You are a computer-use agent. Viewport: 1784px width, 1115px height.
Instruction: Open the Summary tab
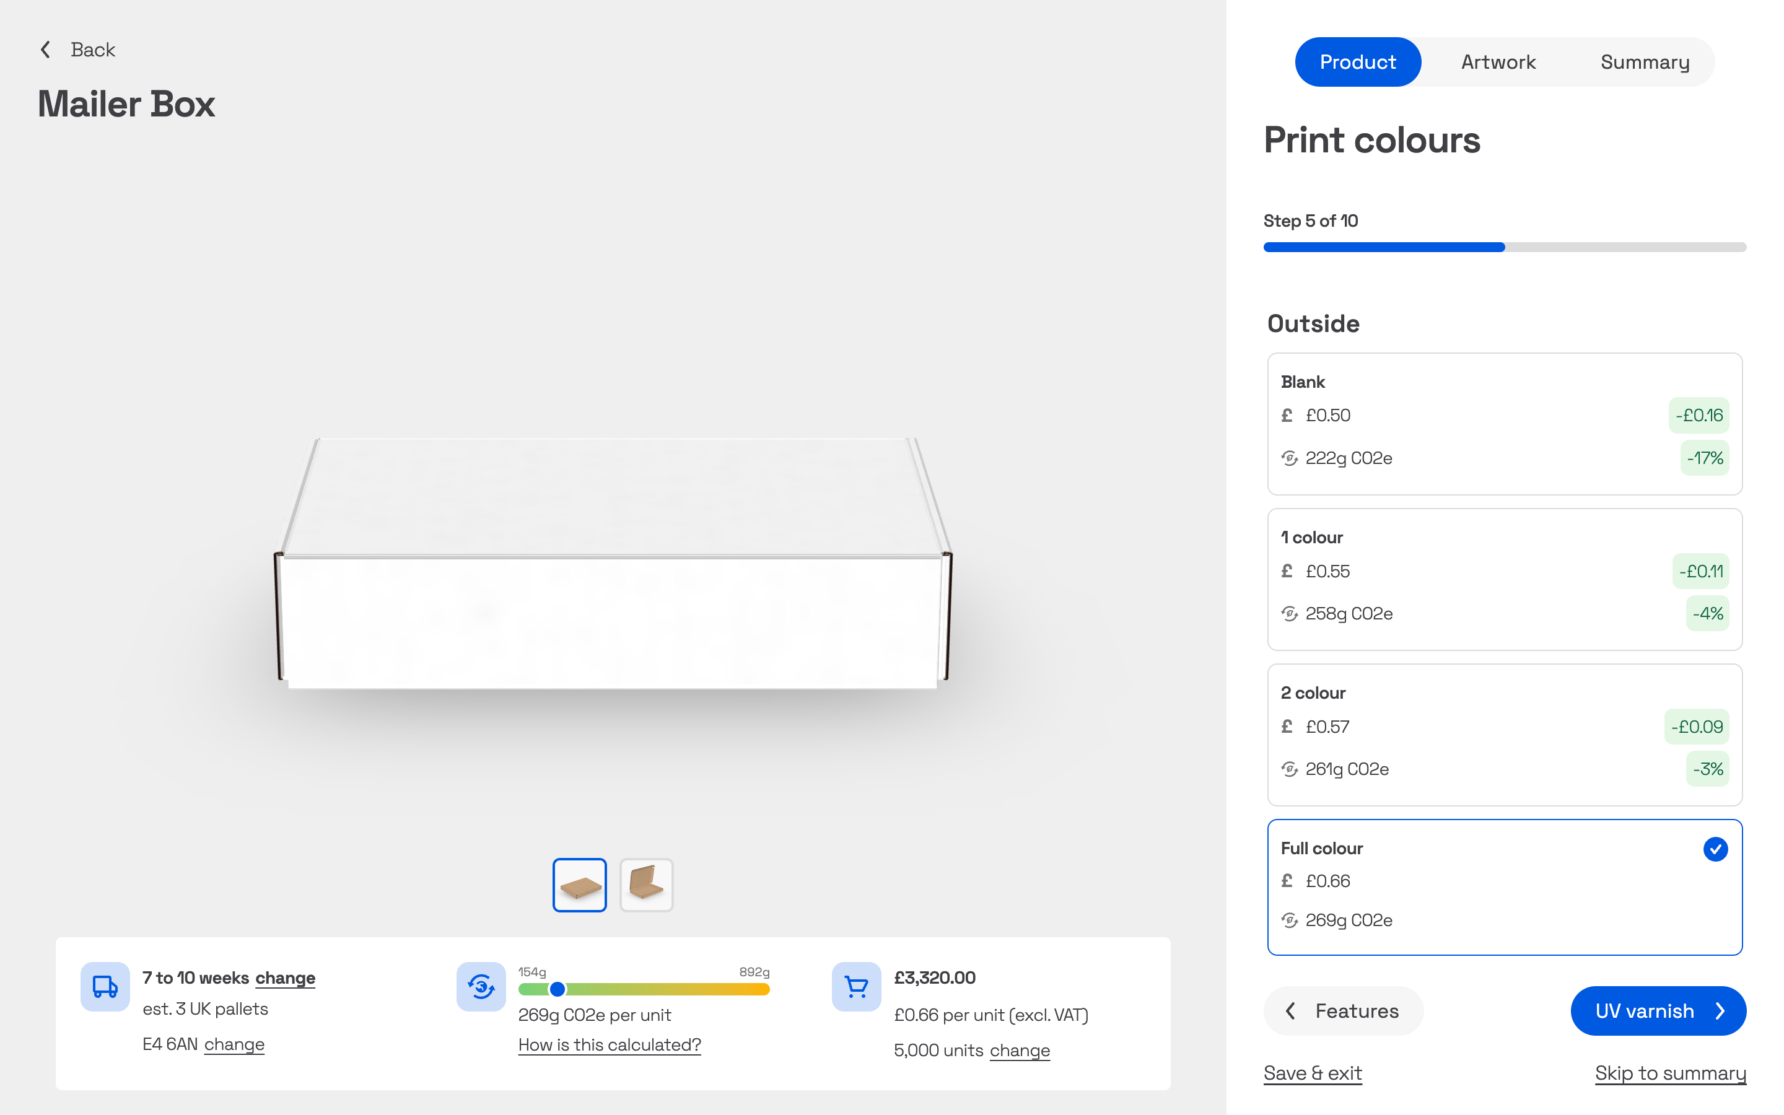click(x=1644, y=62)
